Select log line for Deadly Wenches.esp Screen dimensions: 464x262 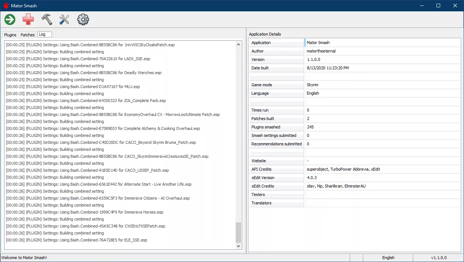point(84,73)
